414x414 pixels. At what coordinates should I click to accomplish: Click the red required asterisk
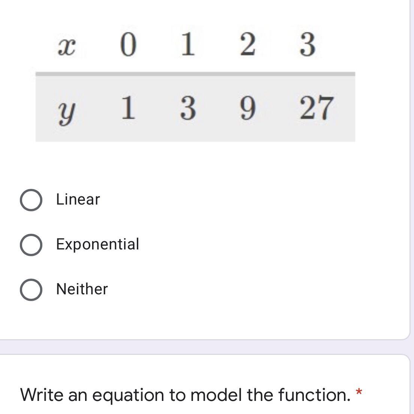(359, 393)
